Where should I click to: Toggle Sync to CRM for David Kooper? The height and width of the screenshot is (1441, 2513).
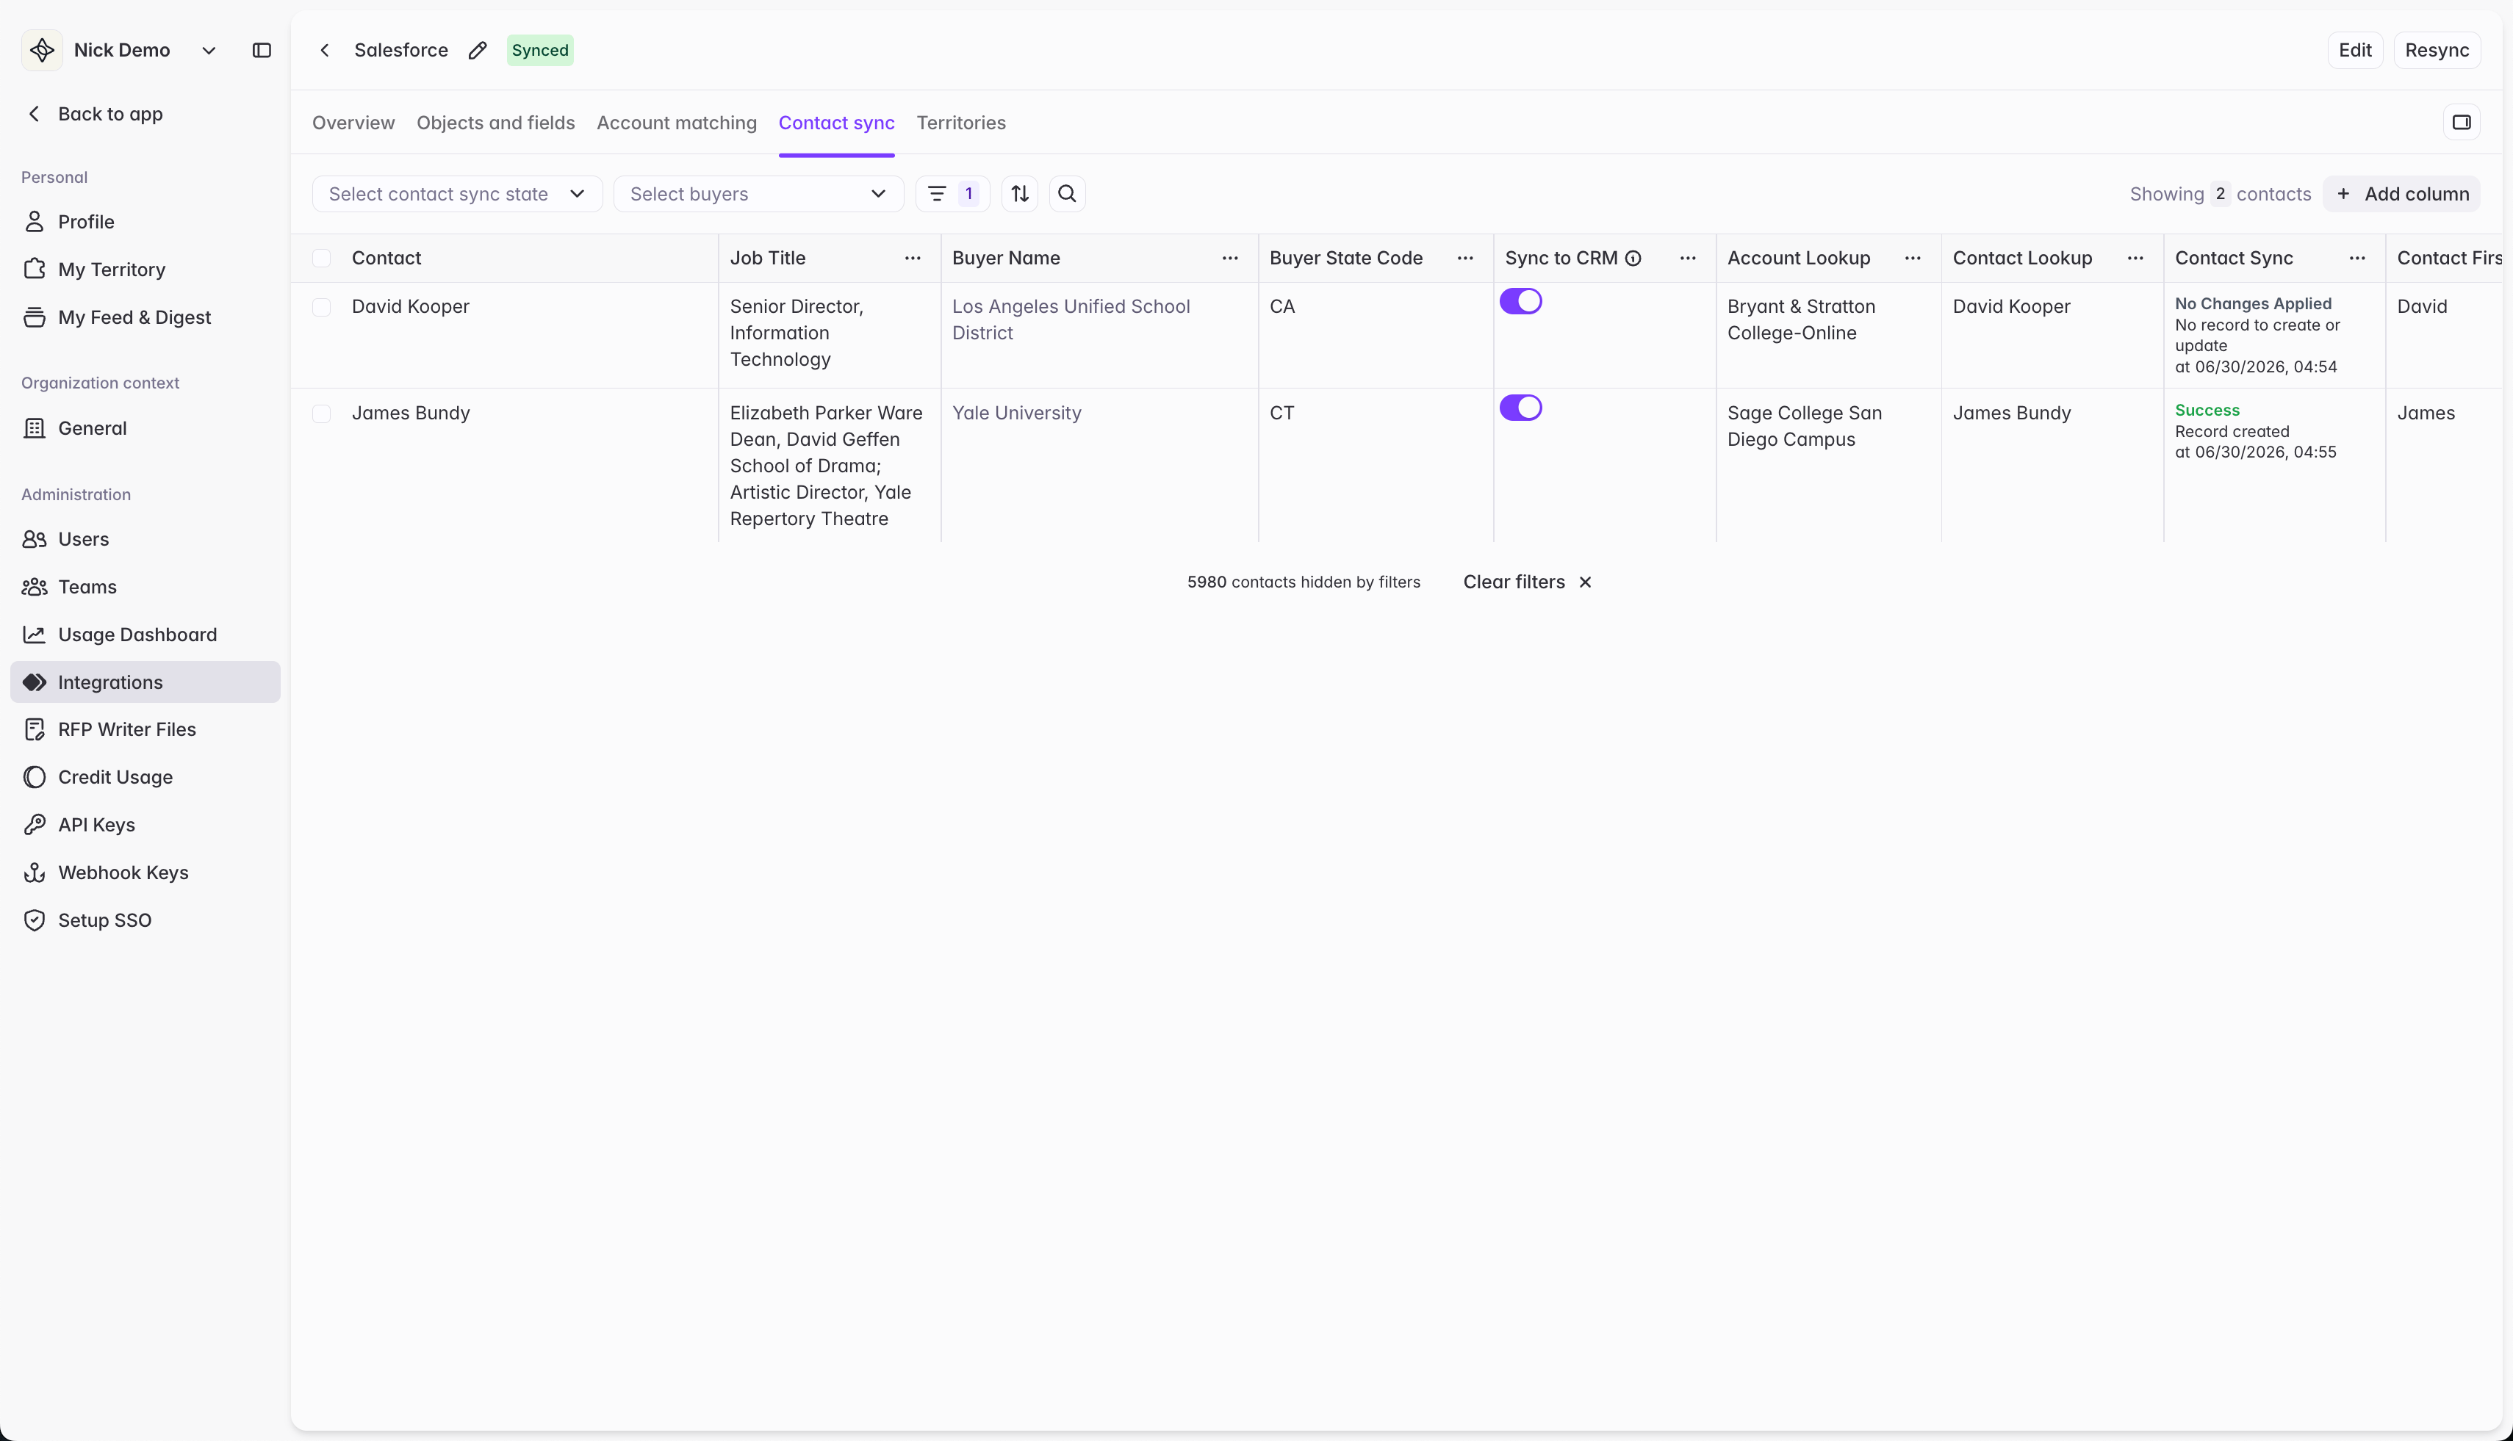pyautogui.click(x=1521, y=301)
